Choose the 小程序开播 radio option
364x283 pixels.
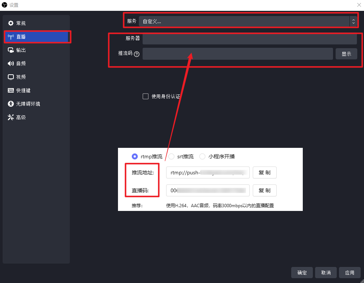pos(202,156)
